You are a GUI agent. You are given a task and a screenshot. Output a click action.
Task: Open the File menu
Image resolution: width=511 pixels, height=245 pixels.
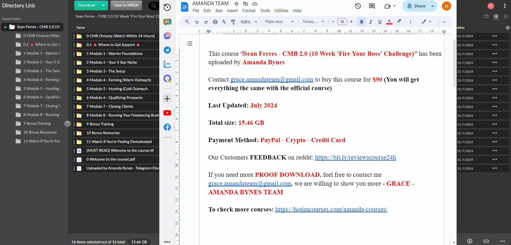tap(196, 11)
